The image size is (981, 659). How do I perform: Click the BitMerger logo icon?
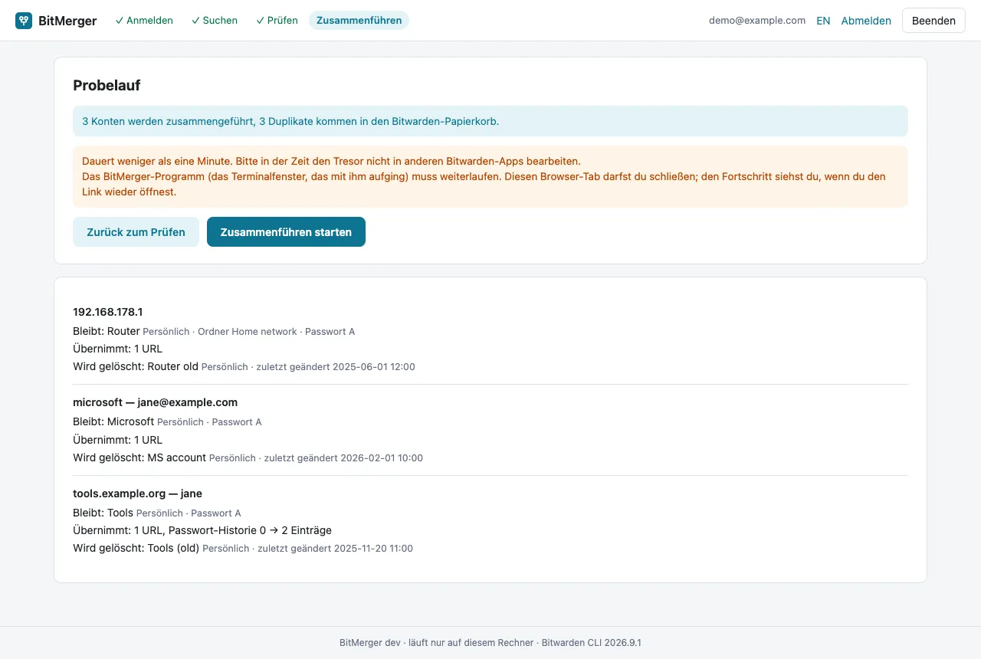24,21
